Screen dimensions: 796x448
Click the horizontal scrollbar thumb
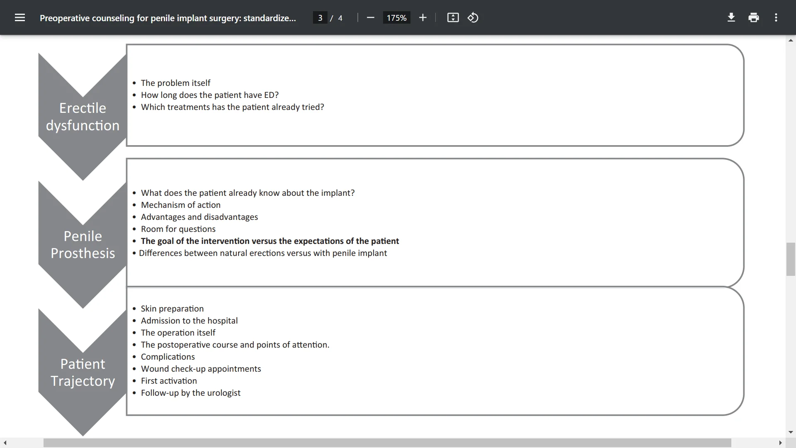(387, 443)
